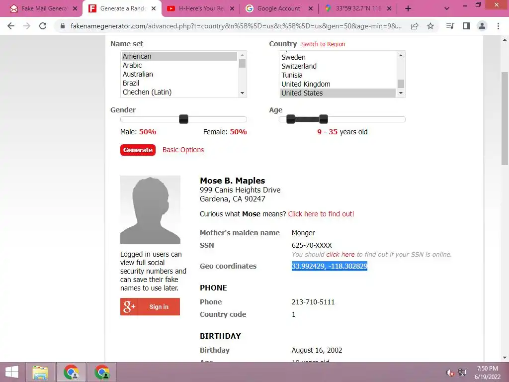Open the Windows Start menu
Screen dimensions: 509x382
(x=12, y=372)
